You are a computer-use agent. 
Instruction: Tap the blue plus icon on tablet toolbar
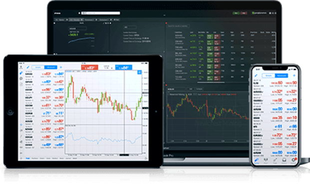61,67
